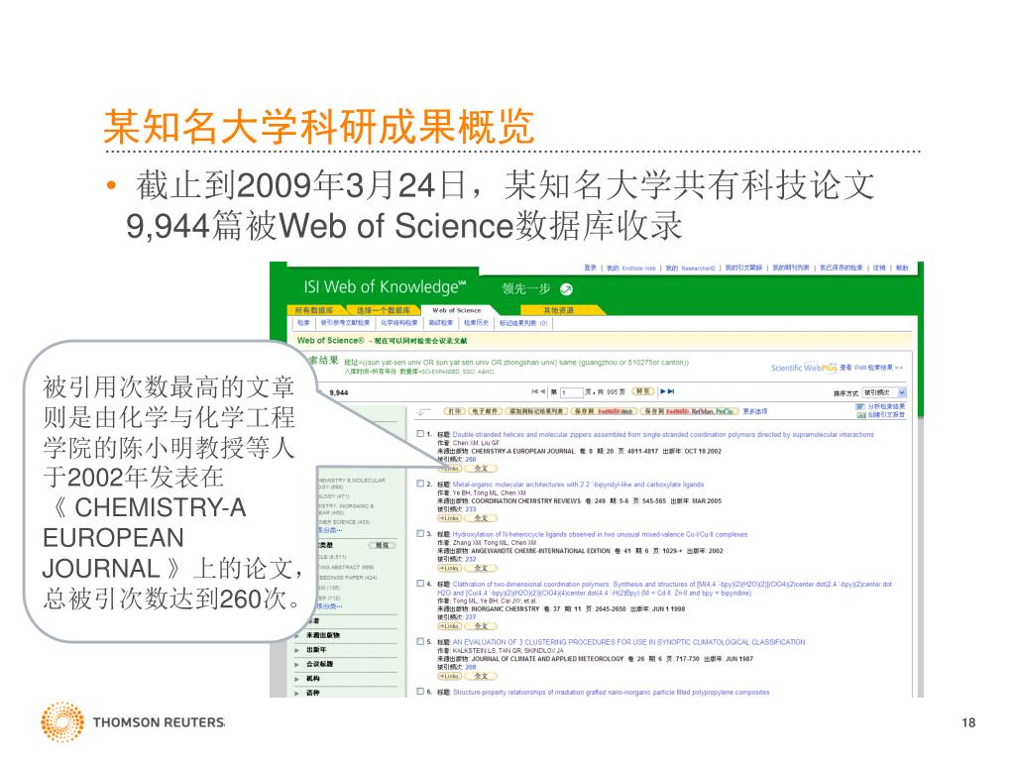This screenshot has height=761, width=1015.
Task: Click the Scientific WebPlus logo
Action: pyautogui.click(x=803, y=368)
